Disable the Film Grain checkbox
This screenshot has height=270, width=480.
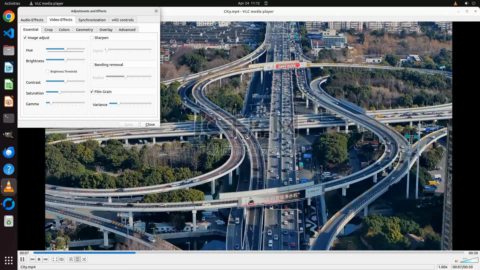[x=92, y=92]
